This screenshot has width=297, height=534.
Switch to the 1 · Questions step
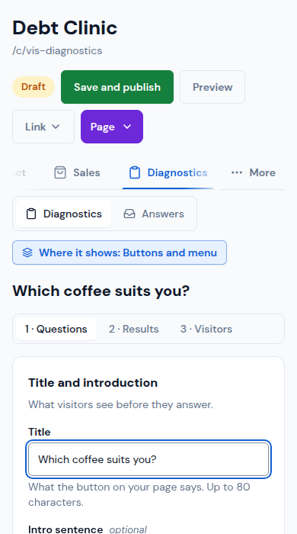pos(56,329)
